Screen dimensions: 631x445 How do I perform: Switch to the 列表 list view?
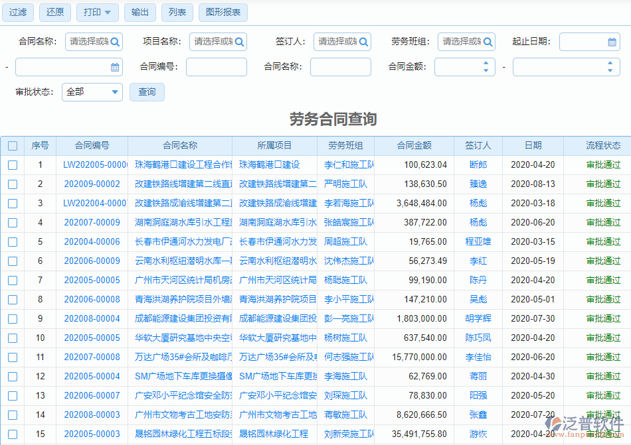coord(177,12)
